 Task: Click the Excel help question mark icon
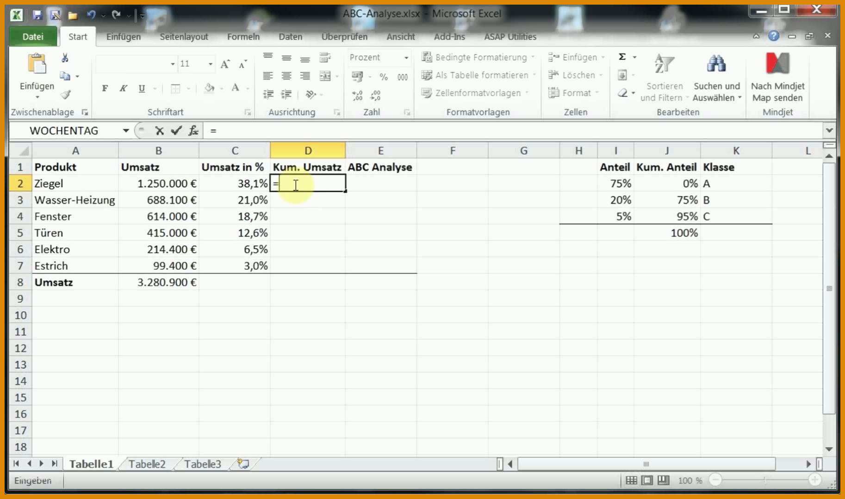tap(773, 36)
